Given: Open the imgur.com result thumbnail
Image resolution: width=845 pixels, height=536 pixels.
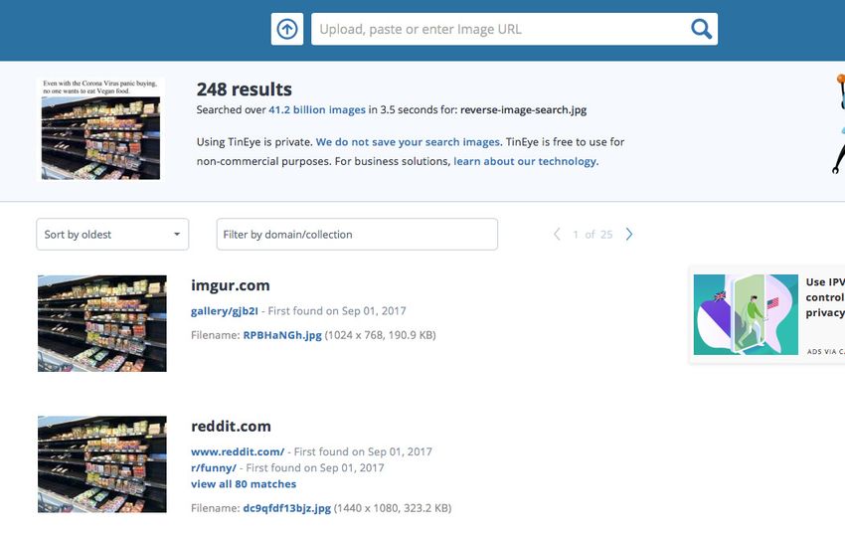Looking at the screenshot, I should tap(101, 323).
